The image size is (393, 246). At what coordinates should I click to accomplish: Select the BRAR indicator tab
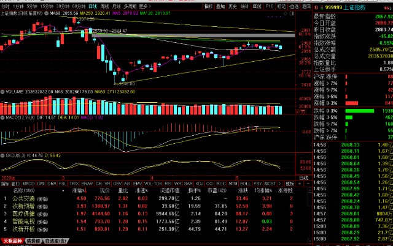coord(87,184)
